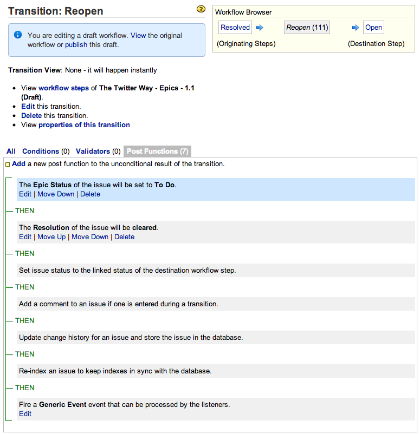Publish this draft workflow
This screenshot has width=420, height=434.
[76, 45]
